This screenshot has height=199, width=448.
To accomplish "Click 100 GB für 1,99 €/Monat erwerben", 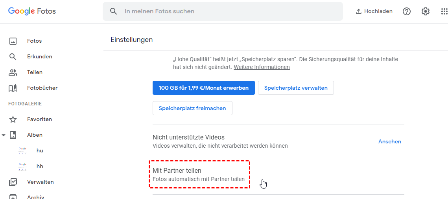I will tap(204, 88).
